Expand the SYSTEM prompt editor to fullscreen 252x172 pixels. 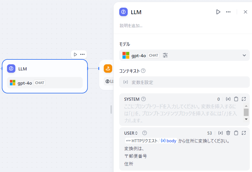point(244,99)
